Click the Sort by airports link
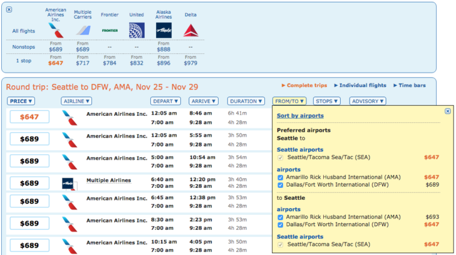This screenshot has height=255, width=456. [x=300, y=116]
